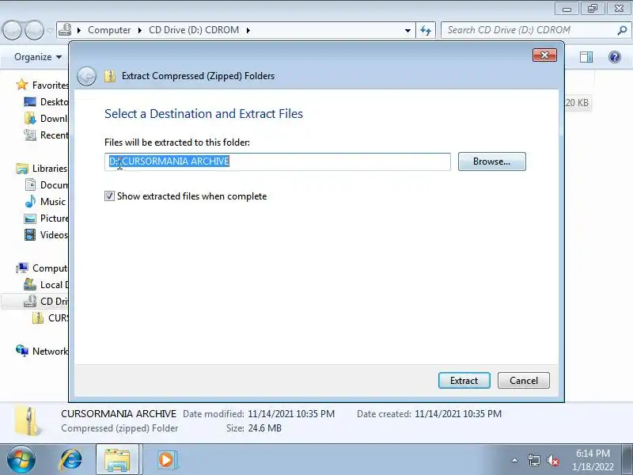Launch Internet Explorer from taskbar
This screenshot has height=475, width=633.
pyautogui.click(x=71, y=460)
